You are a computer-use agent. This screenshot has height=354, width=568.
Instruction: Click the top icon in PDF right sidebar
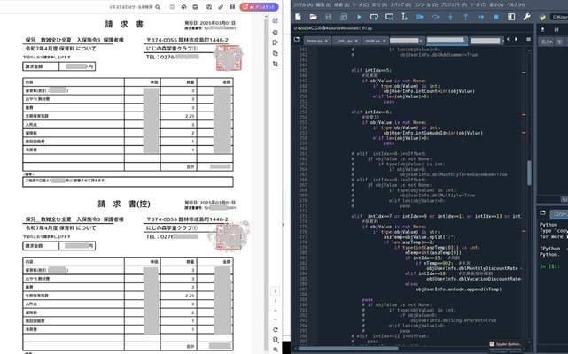coord(276,20)
